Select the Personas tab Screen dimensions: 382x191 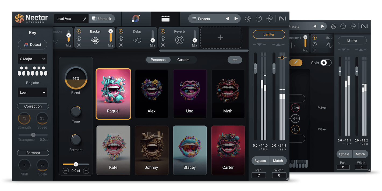coord(158,60)
